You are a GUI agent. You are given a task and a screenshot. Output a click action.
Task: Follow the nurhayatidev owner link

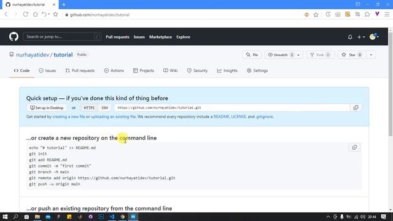(x=33, y=55)
